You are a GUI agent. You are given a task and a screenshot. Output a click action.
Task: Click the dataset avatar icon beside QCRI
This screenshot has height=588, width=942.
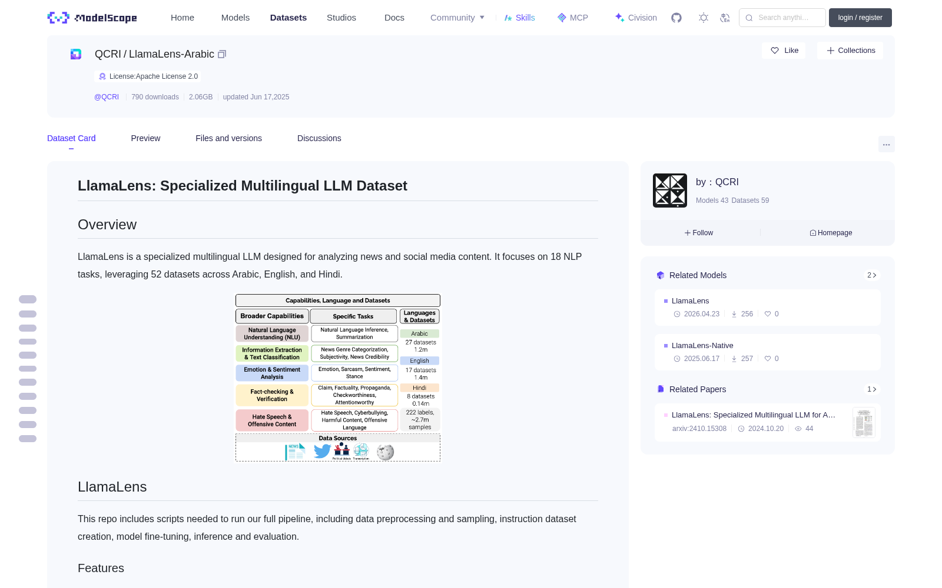point(76,54)
